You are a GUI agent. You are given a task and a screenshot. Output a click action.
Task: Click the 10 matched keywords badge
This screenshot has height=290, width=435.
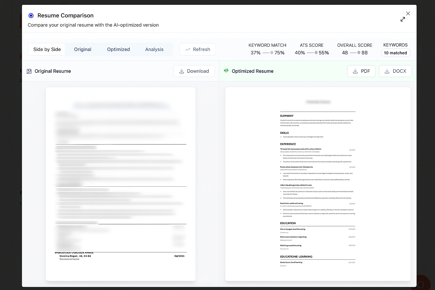(396, 53)
